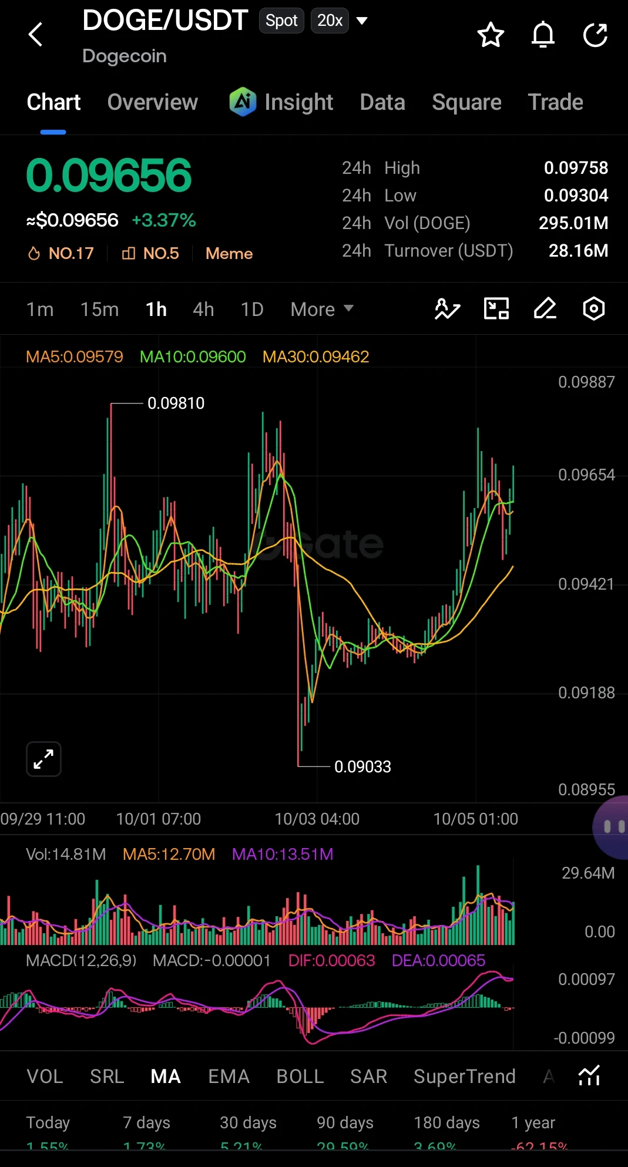The image size is (628, 1167).
Task: Open the Square tab
Action: [x=466, y=102]
